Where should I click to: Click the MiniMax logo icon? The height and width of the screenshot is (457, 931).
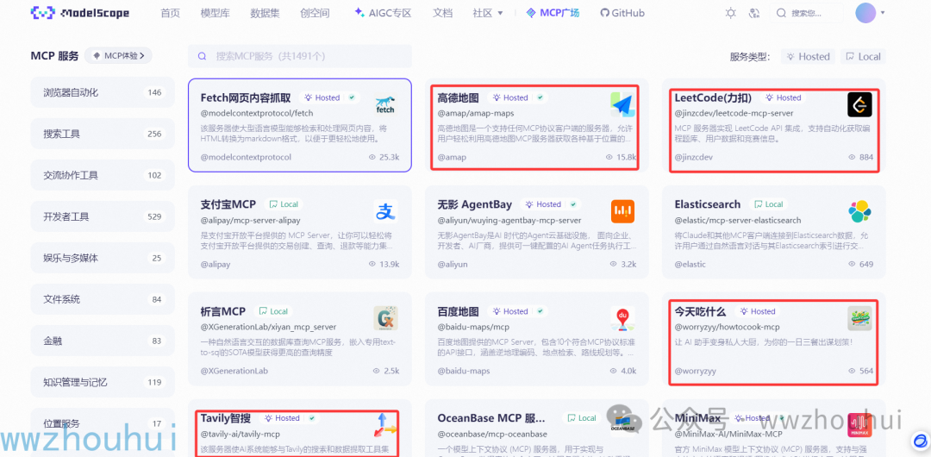(x=859, y=425)
